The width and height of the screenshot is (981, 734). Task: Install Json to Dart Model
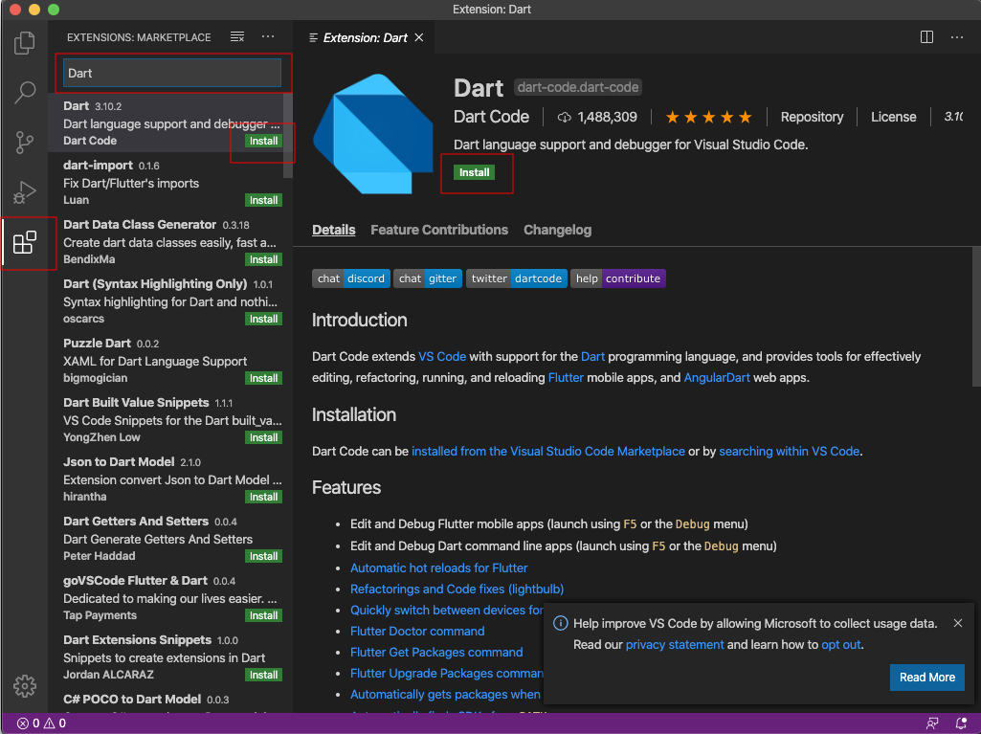pyautogui.click(x=263, y=497)
